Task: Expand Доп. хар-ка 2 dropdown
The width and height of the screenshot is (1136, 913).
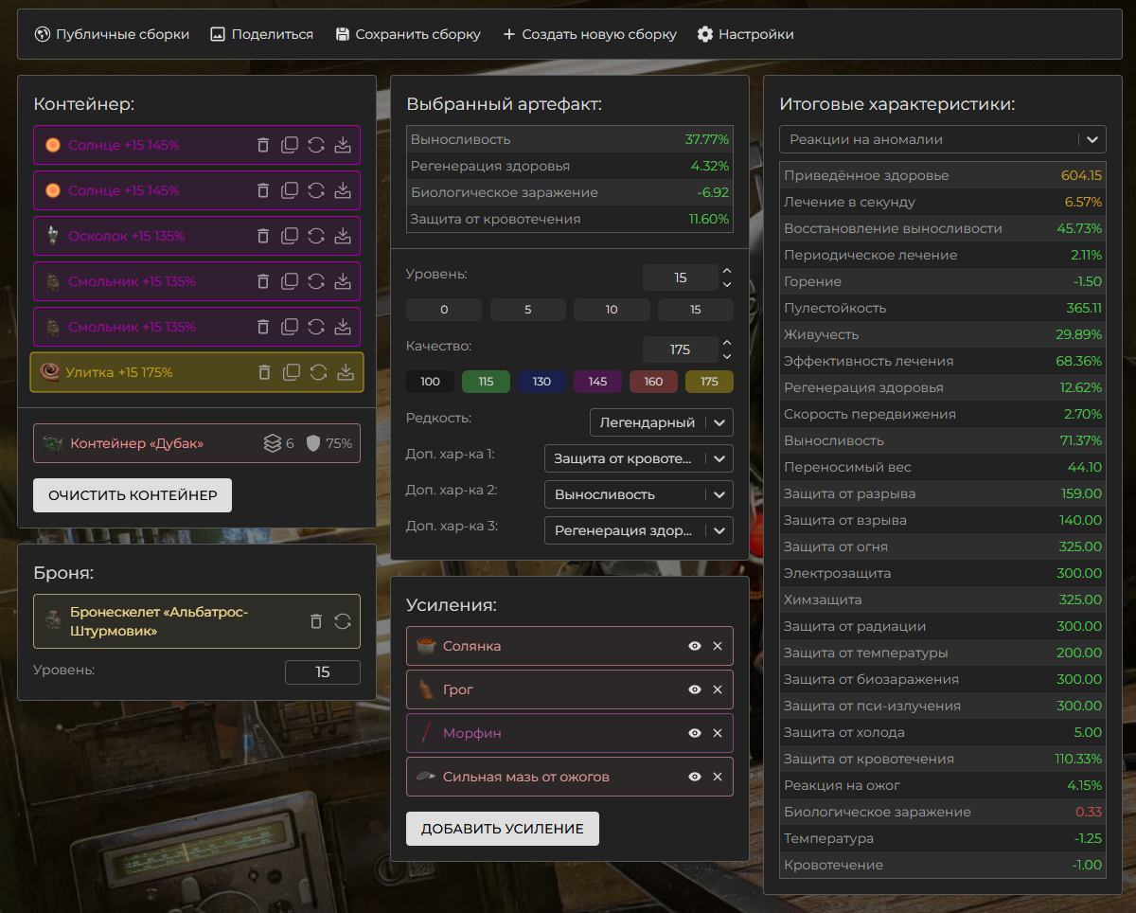Action: point(638,494)
